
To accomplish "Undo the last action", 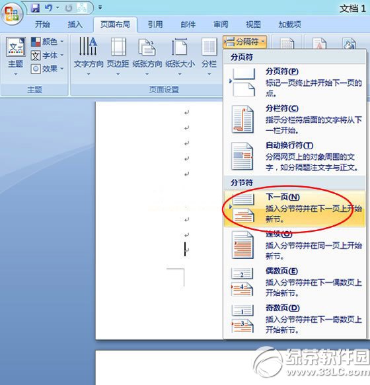I will pos(49,8).
